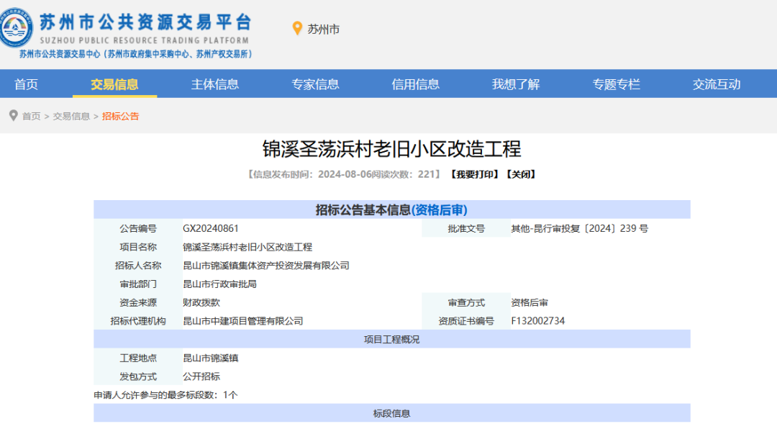Select the 苏州市 city label
The height and width of the screenshot is (424, 777).
[323, 30]
